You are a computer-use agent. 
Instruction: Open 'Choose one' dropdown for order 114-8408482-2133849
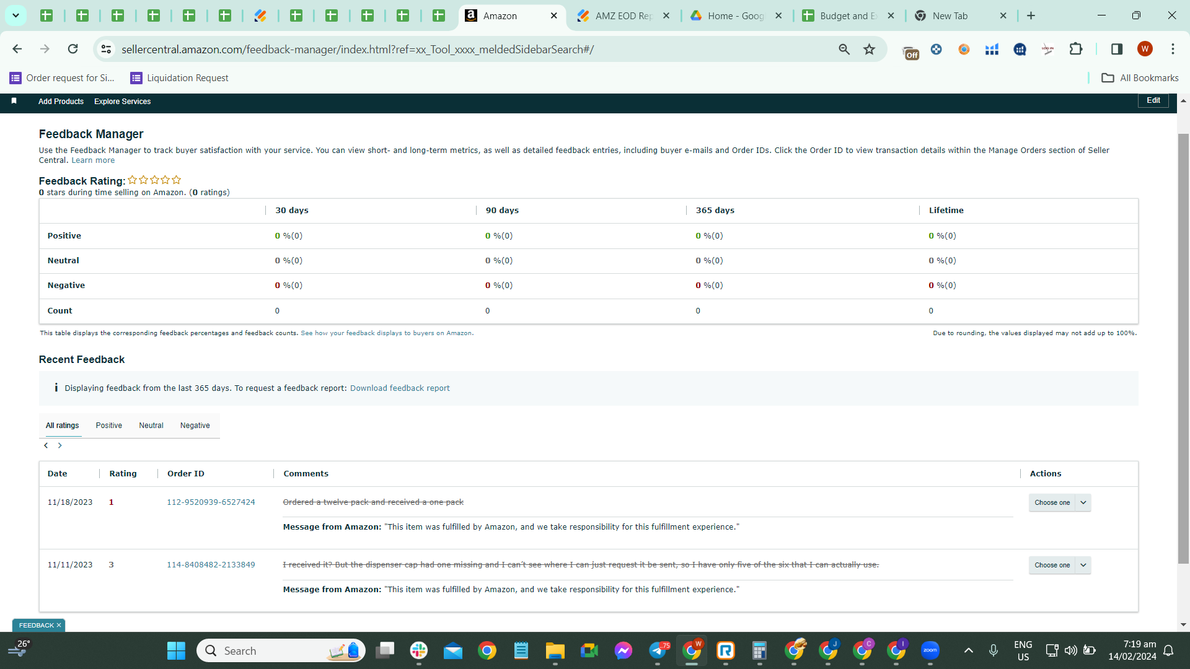[1060, 565]
